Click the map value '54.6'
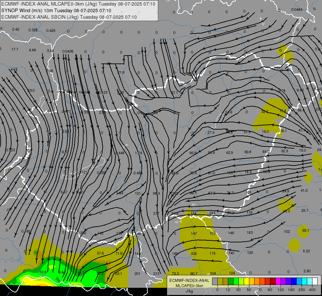This screenshot has width=322, height=296. (229, 112)
